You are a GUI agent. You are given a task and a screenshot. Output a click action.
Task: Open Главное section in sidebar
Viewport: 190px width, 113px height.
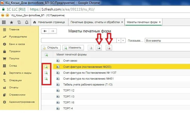14,30
